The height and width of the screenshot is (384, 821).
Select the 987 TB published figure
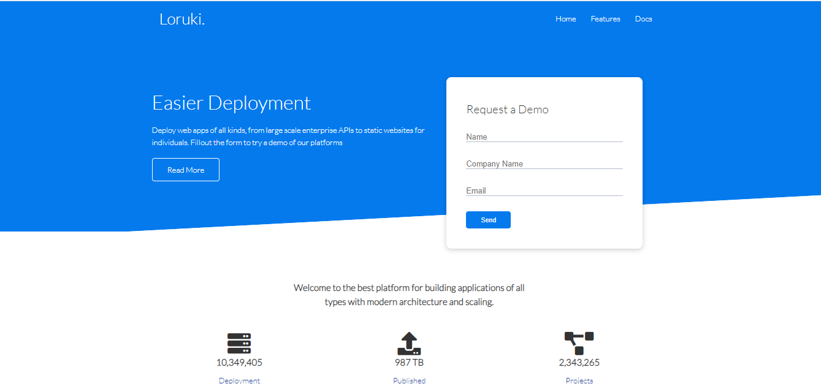point(409,362)
